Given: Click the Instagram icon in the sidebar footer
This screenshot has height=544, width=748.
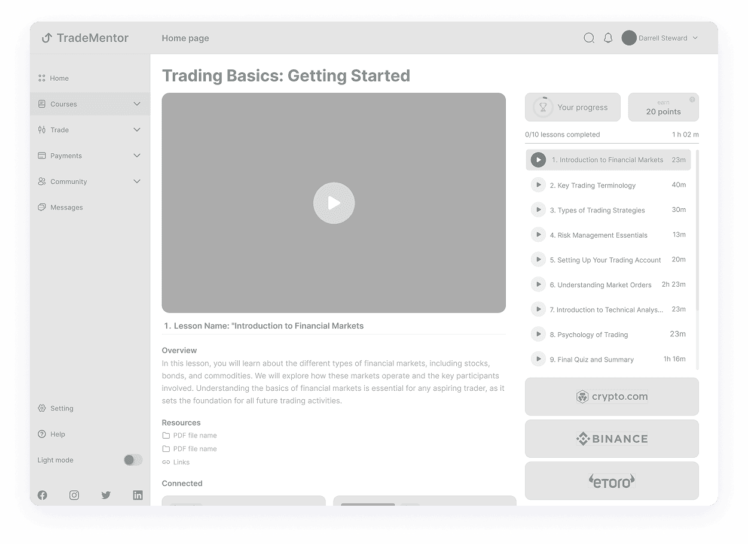Looking at the screenshot, I should (x=74, y=495).
